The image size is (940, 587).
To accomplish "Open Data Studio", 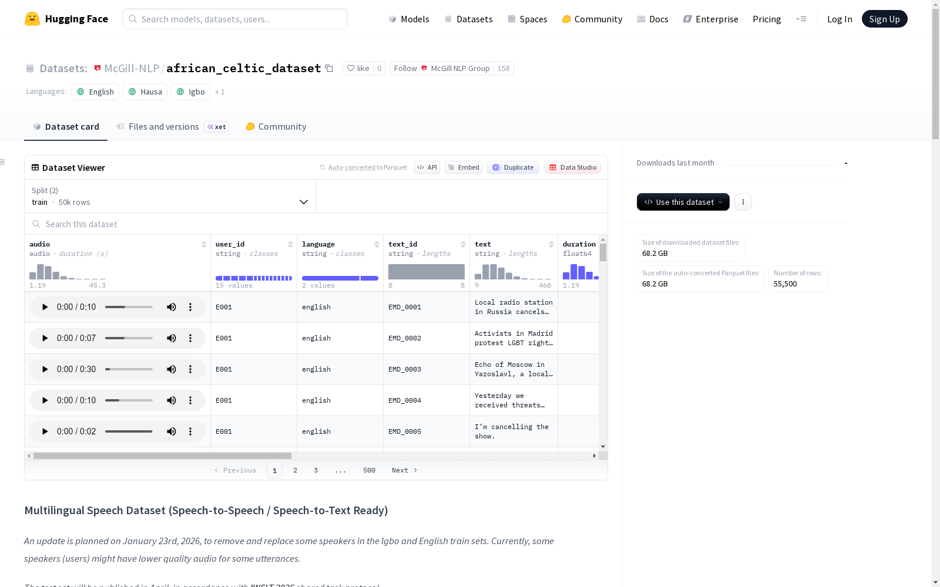I will click(x=573, y=167).
